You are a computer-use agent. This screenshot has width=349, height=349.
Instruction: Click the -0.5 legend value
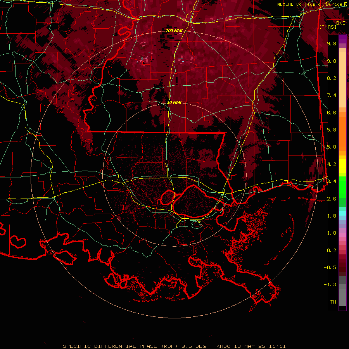click(x=330, y=268)
